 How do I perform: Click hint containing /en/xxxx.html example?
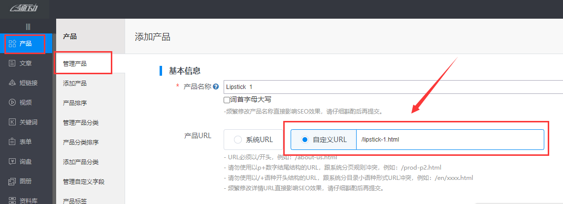[348, 178]
